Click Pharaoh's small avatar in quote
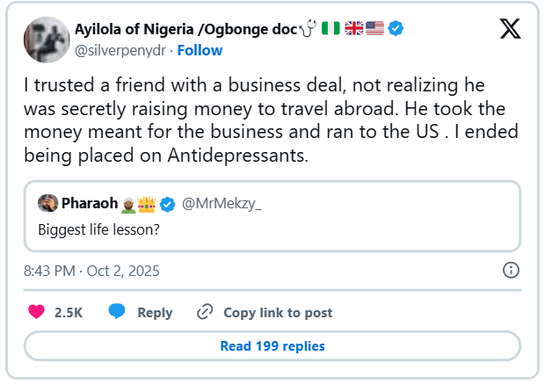This screenshot has height=392, width=552. click(x=47, y=204)
